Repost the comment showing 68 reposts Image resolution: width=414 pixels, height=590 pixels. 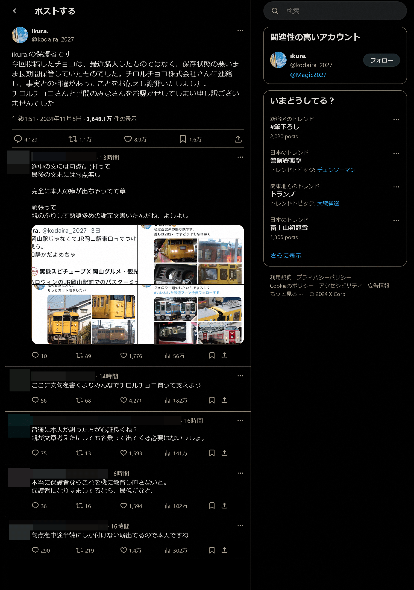pos(80,400)
